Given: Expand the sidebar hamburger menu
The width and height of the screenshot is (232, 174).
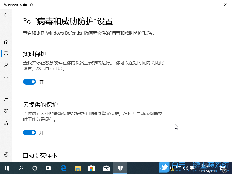Looking at the screenshot, I should pyautogui.click(x=6, y=28).
